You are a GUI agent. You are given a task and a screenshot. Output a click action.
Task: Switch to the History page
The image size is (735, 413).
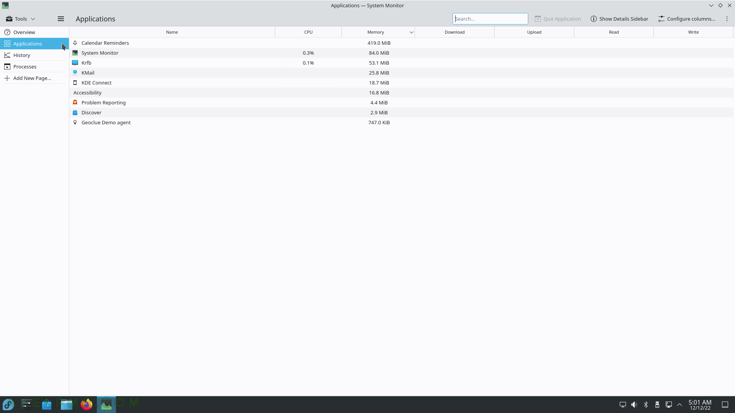tap(34, 55)
